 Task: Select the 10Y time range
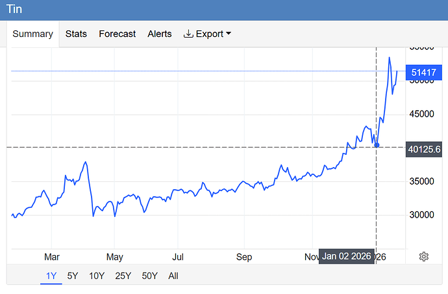[x=97, y=276]
